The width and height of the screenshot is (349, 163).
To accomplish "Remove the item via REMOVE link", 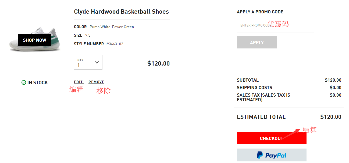I will (96, 82).
